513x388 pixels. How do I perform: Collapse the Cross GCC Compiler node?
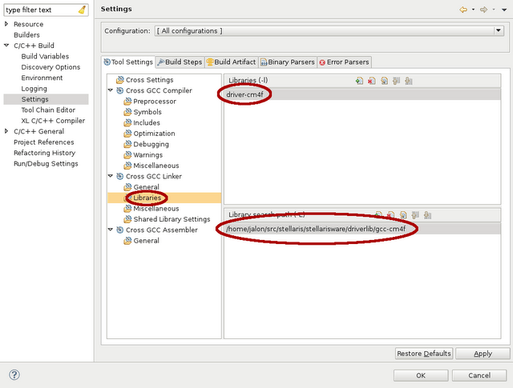click(x=110, y=91)
